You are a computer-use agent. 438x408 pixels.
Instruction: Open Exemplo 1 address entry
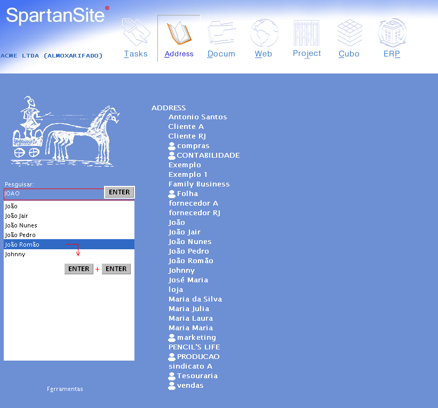click(x=188, y=175)
